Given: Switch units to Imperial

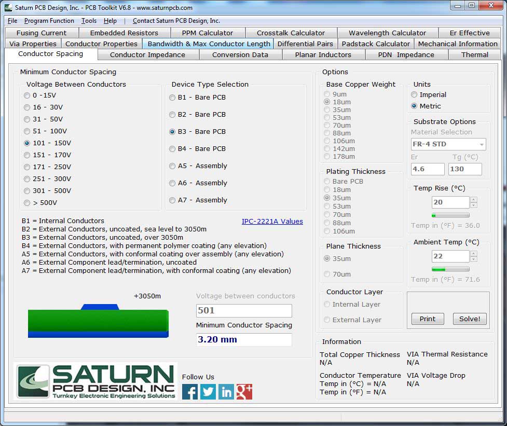Looking at the screenshot, I should point(414,95).
